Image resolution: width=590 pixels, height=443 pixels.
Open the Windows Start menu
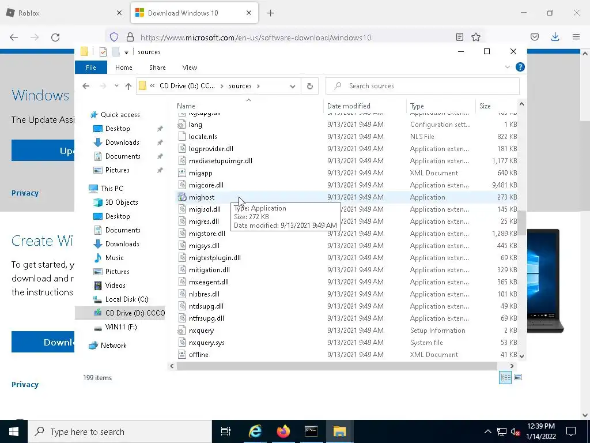pyautogui.click(x=14, y=431)
